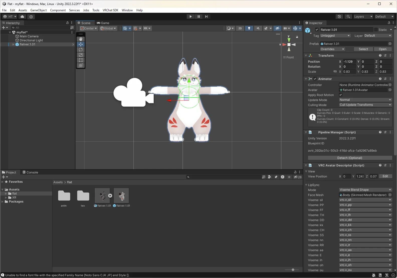
Task: Select the tex folder thumbnail
Action: [x=83, y=196]
